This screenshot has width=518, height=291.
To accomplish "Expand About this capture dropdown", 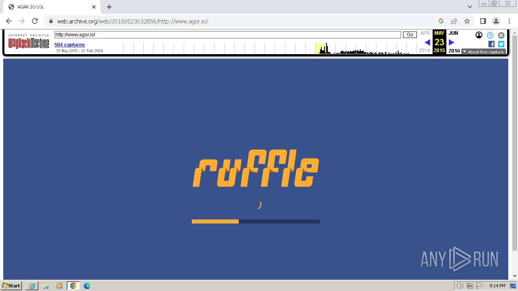I will (484, 52).
